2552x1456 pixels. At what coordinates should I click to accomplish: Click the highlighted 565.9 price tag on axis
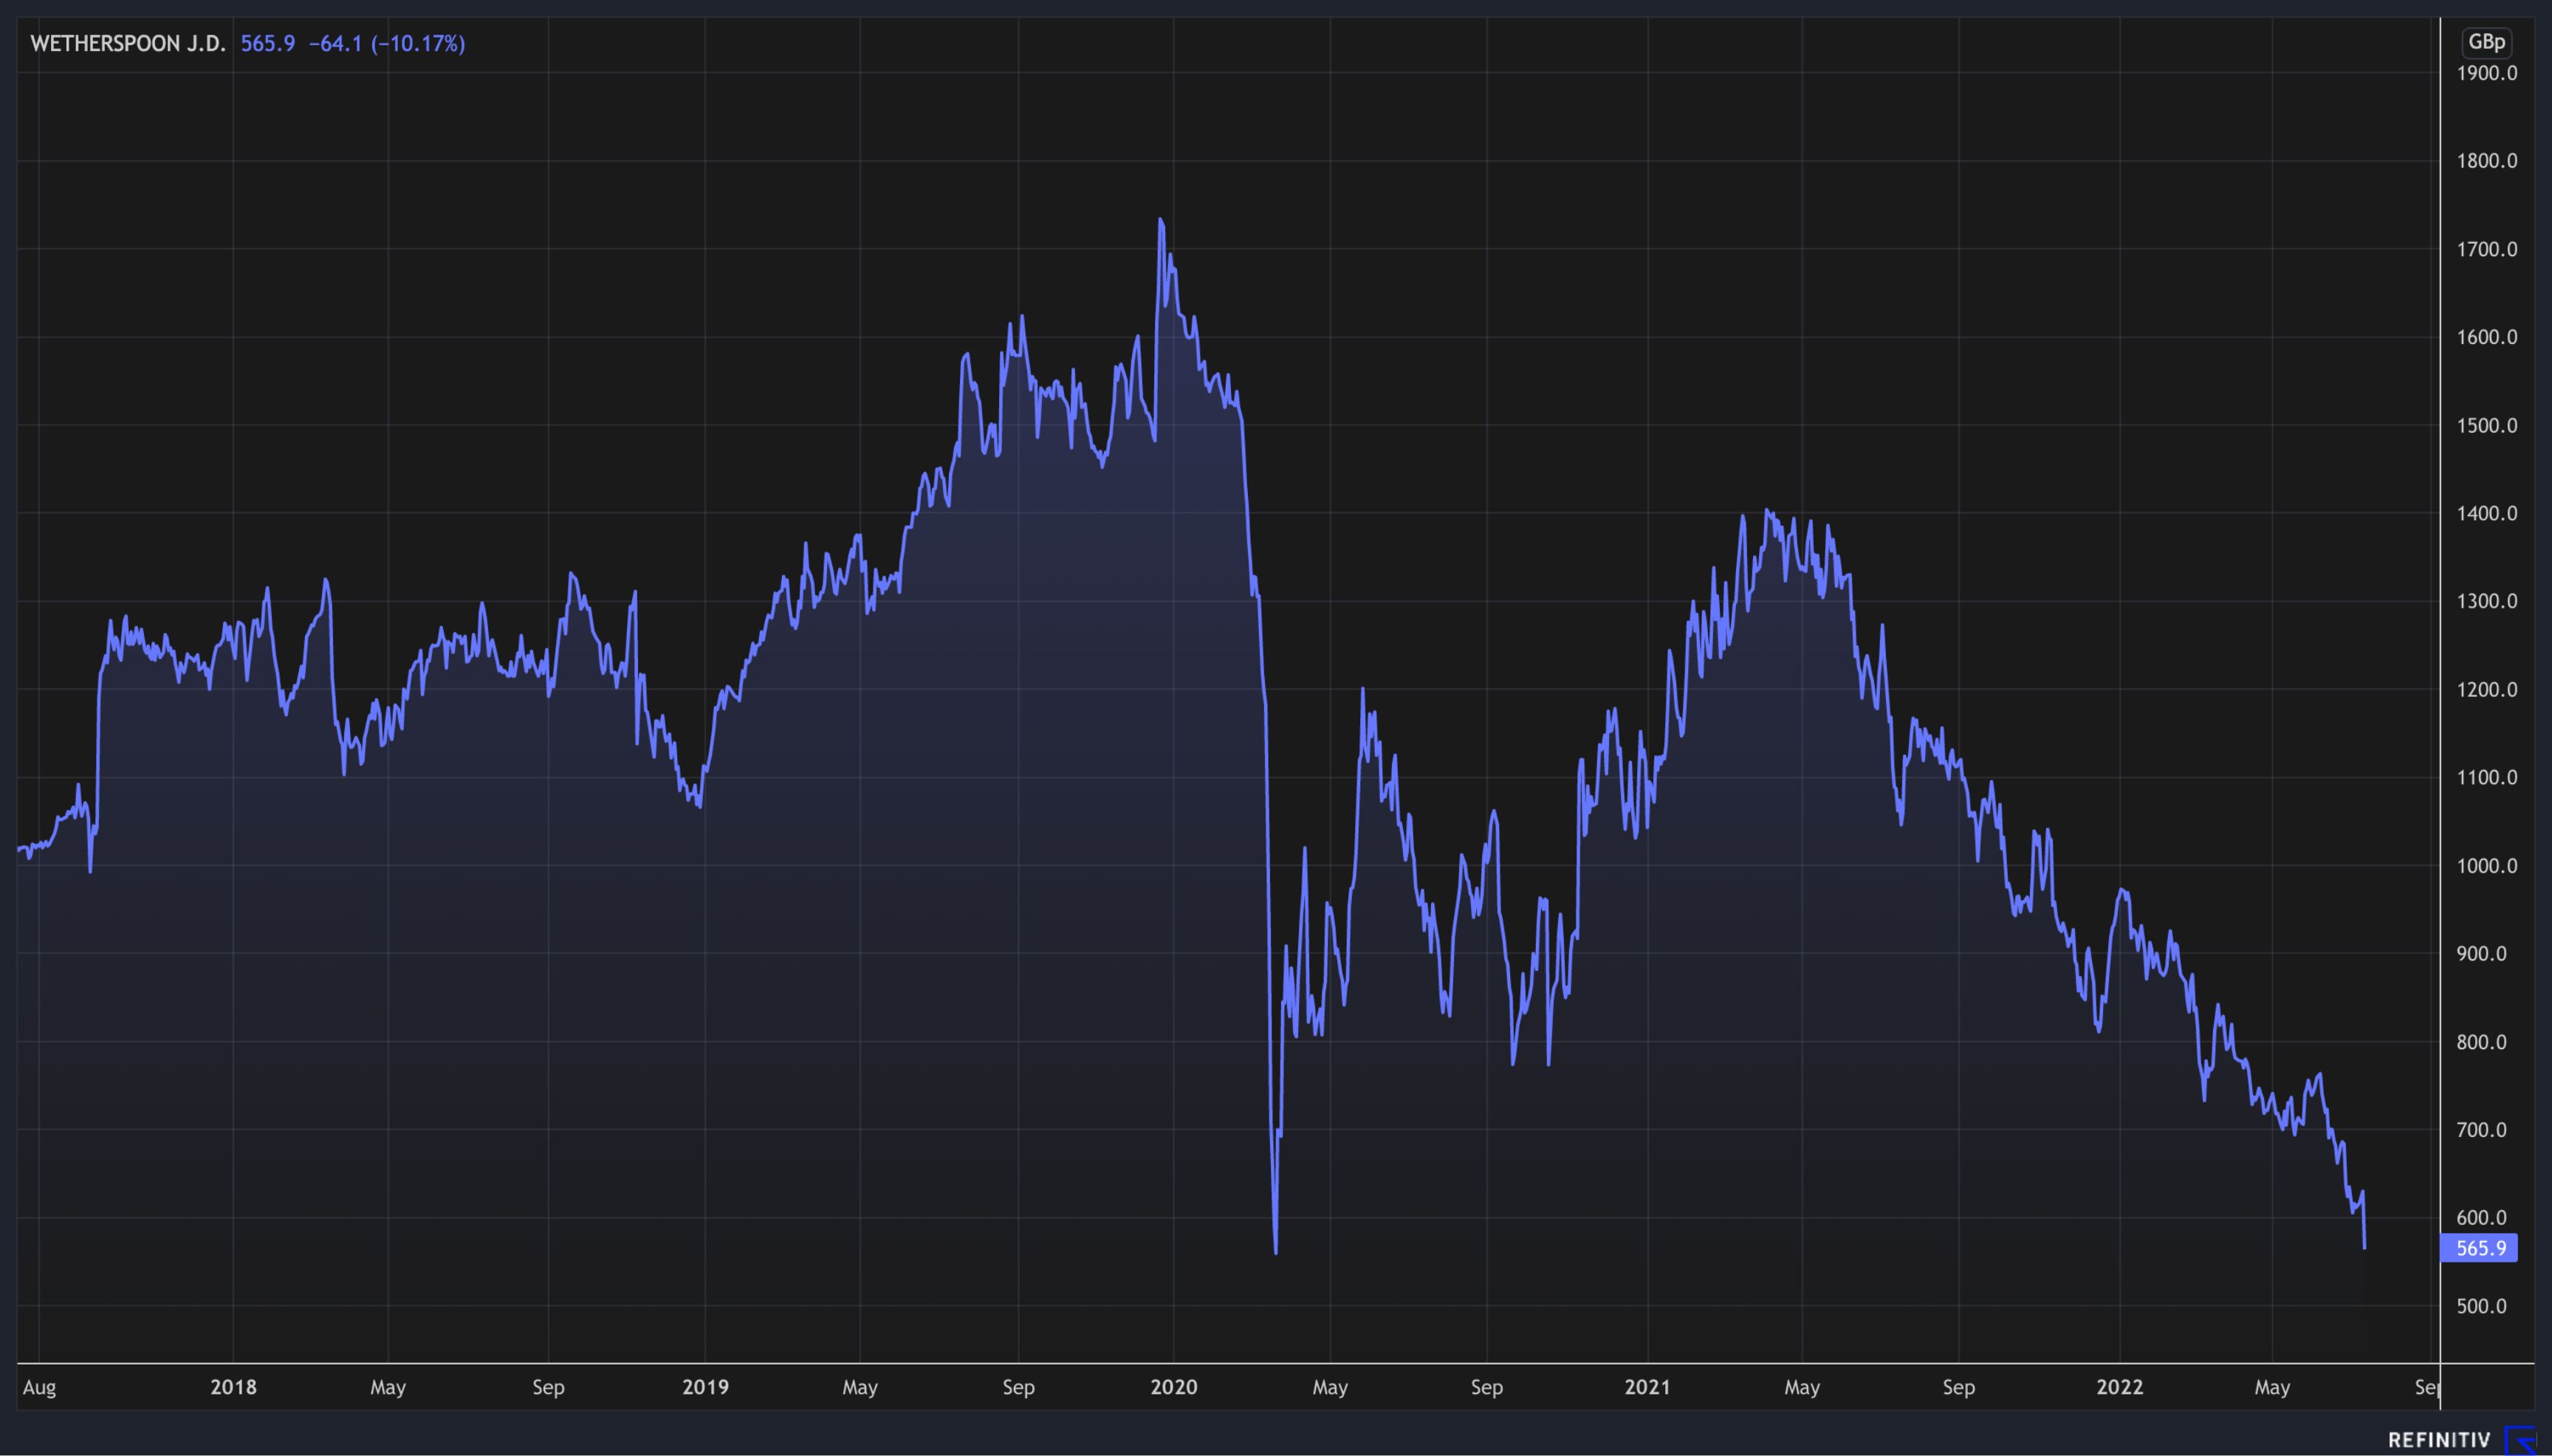(2479, 1248)
